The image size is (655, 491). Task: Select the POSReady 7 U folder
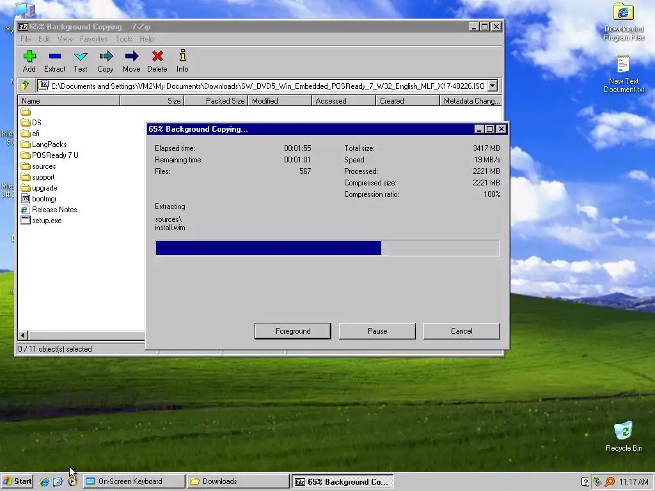coord(50,155)
